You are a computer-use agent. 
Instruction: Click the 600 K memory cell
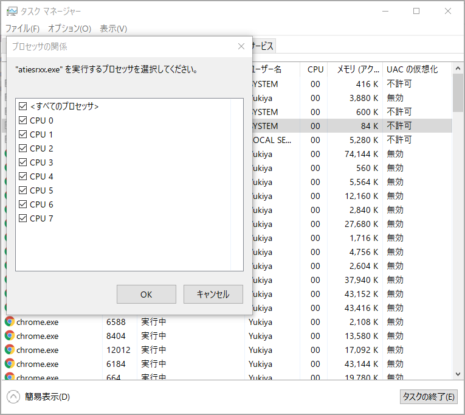[x=367, y=112]
